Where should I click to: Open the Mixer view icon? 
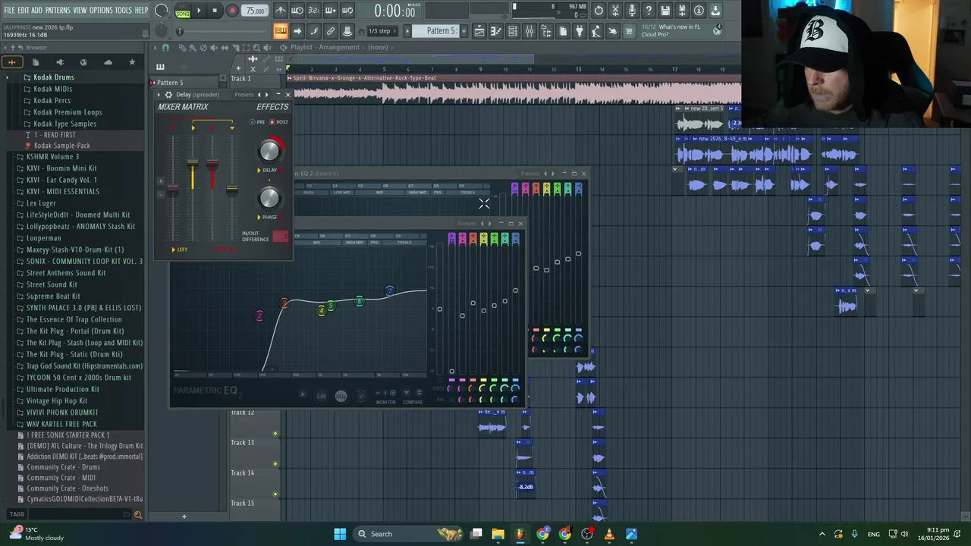(529, 31)
